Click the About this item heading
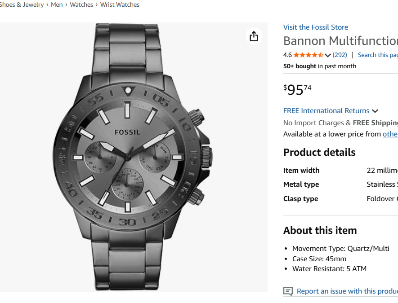This screenshot has width=398, height=303. [x=320, y=230]
